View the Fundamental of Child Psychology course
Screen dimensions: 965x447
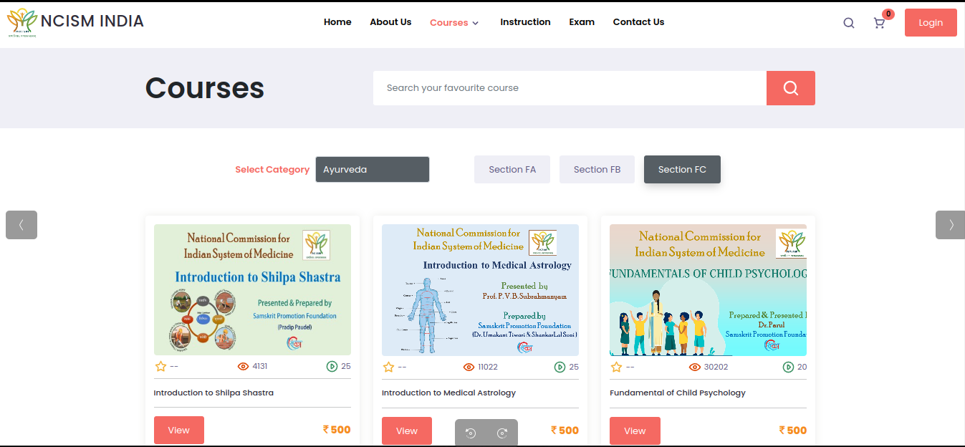pyautogui.click(x=635, y=431)
